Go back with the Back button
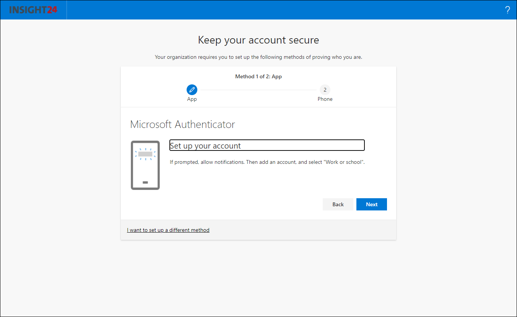 [338, 204]
